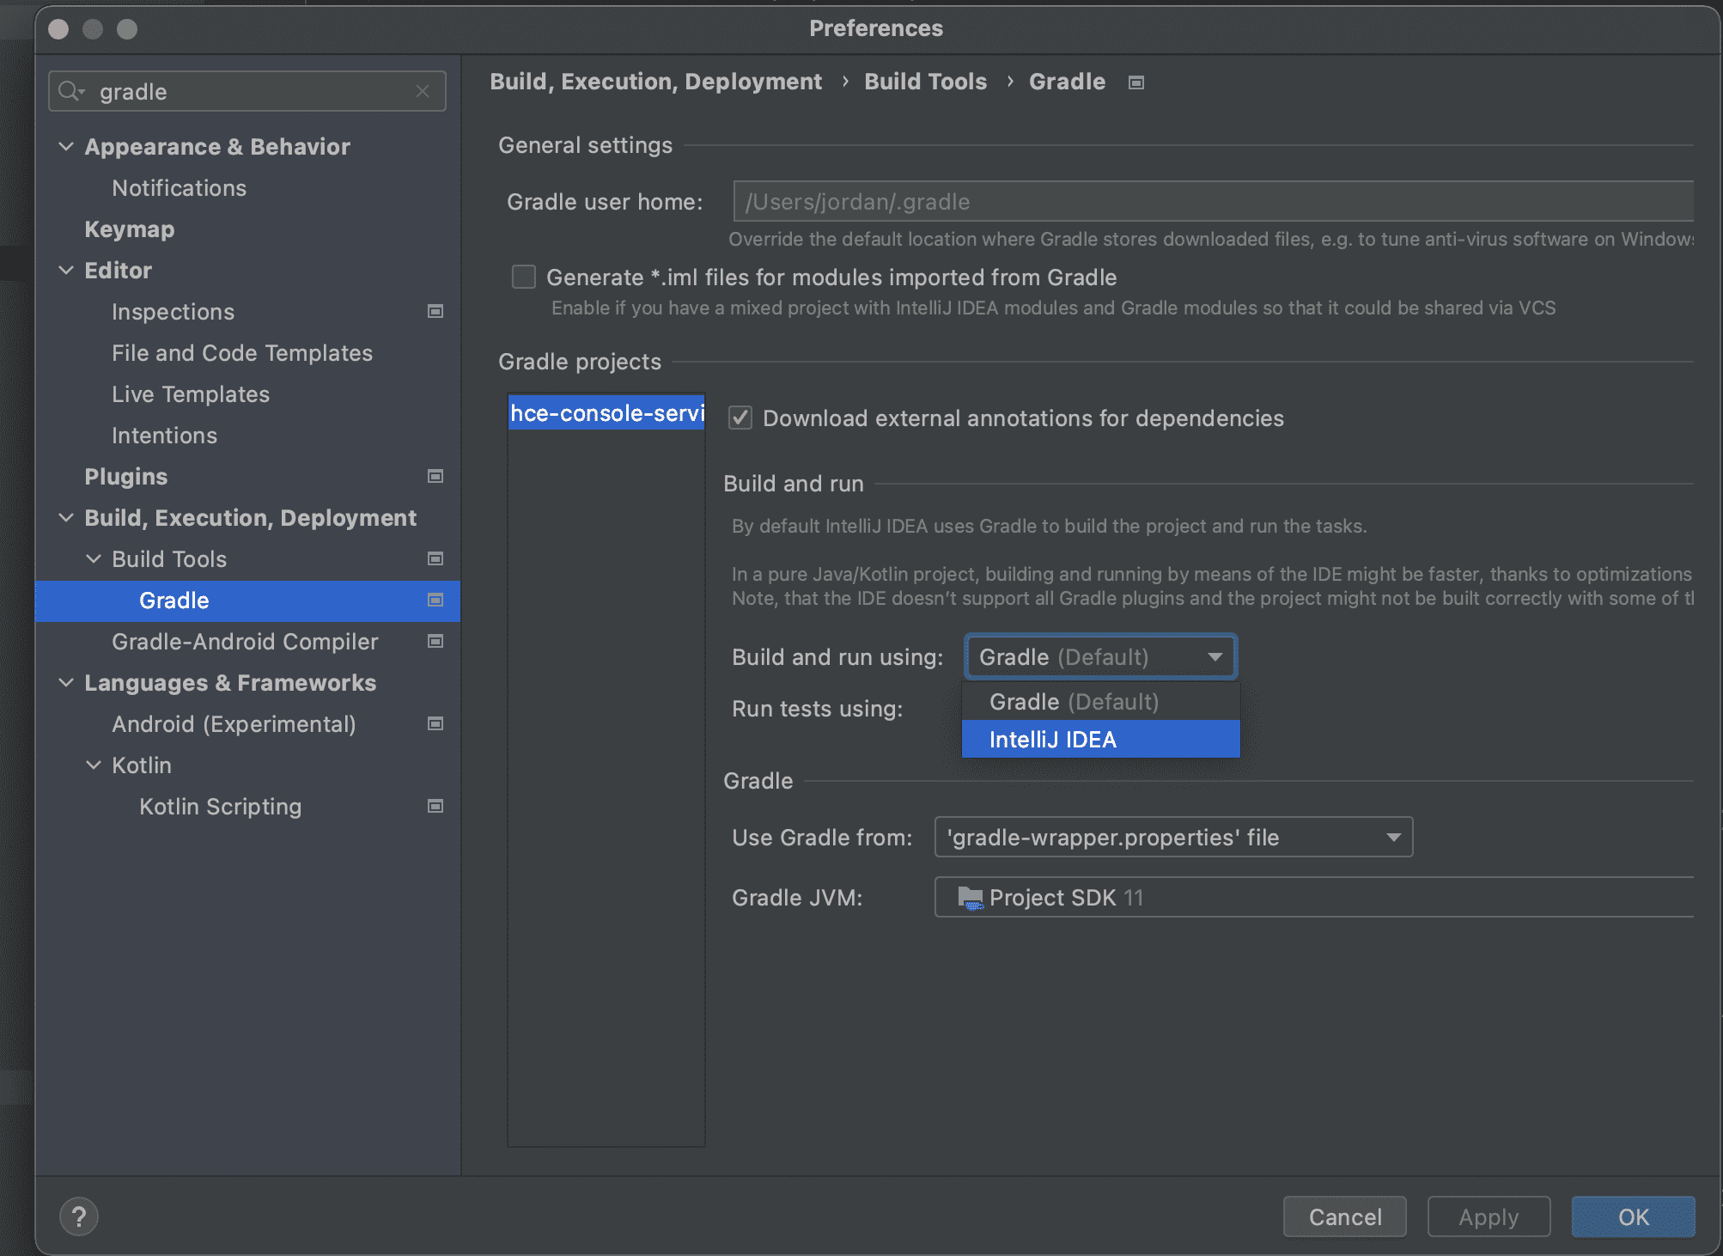Uncheck Download external annotations for dependencies

click(x=740, y=418)
